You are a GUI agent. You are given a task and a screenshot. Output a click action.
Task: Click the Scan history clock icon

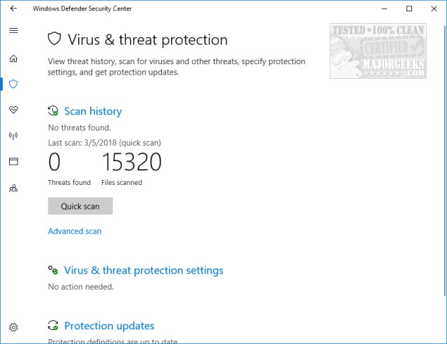coord(53,111)
